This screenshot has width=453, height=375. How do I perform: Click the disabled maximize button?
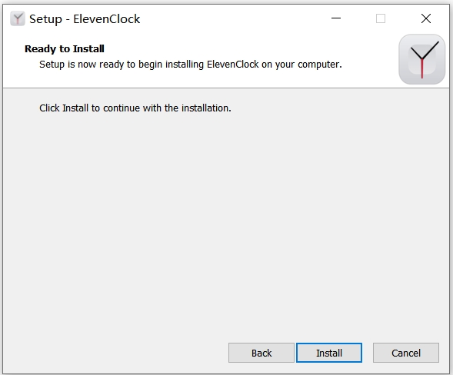click(381, 18)
